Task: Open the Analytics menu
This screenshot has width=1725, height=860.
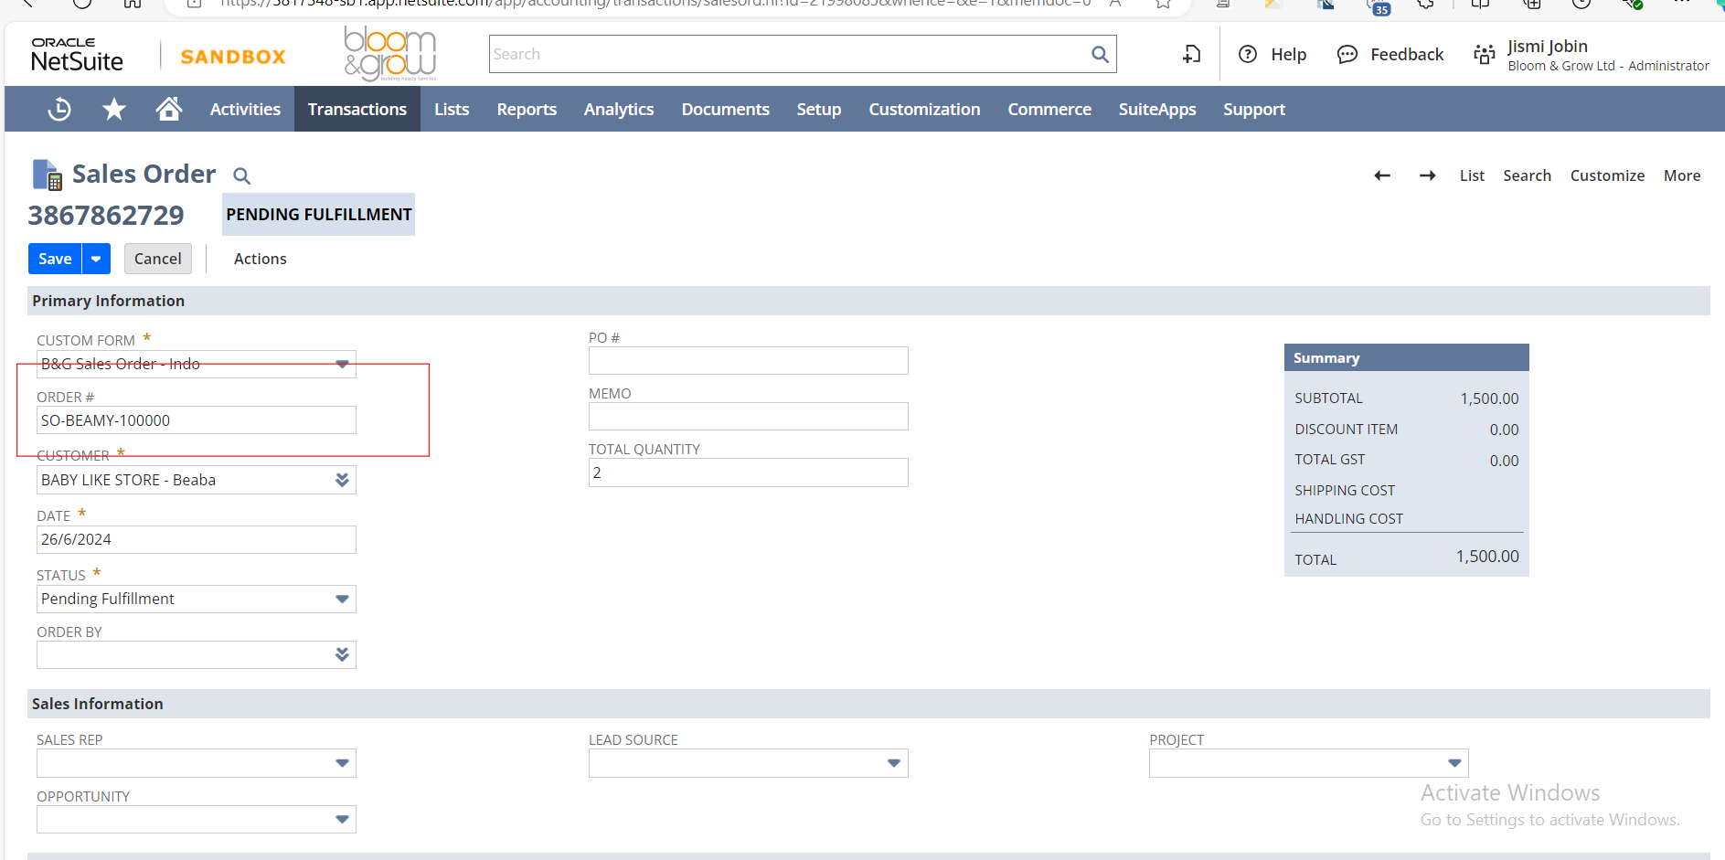Action: (619, 109)
